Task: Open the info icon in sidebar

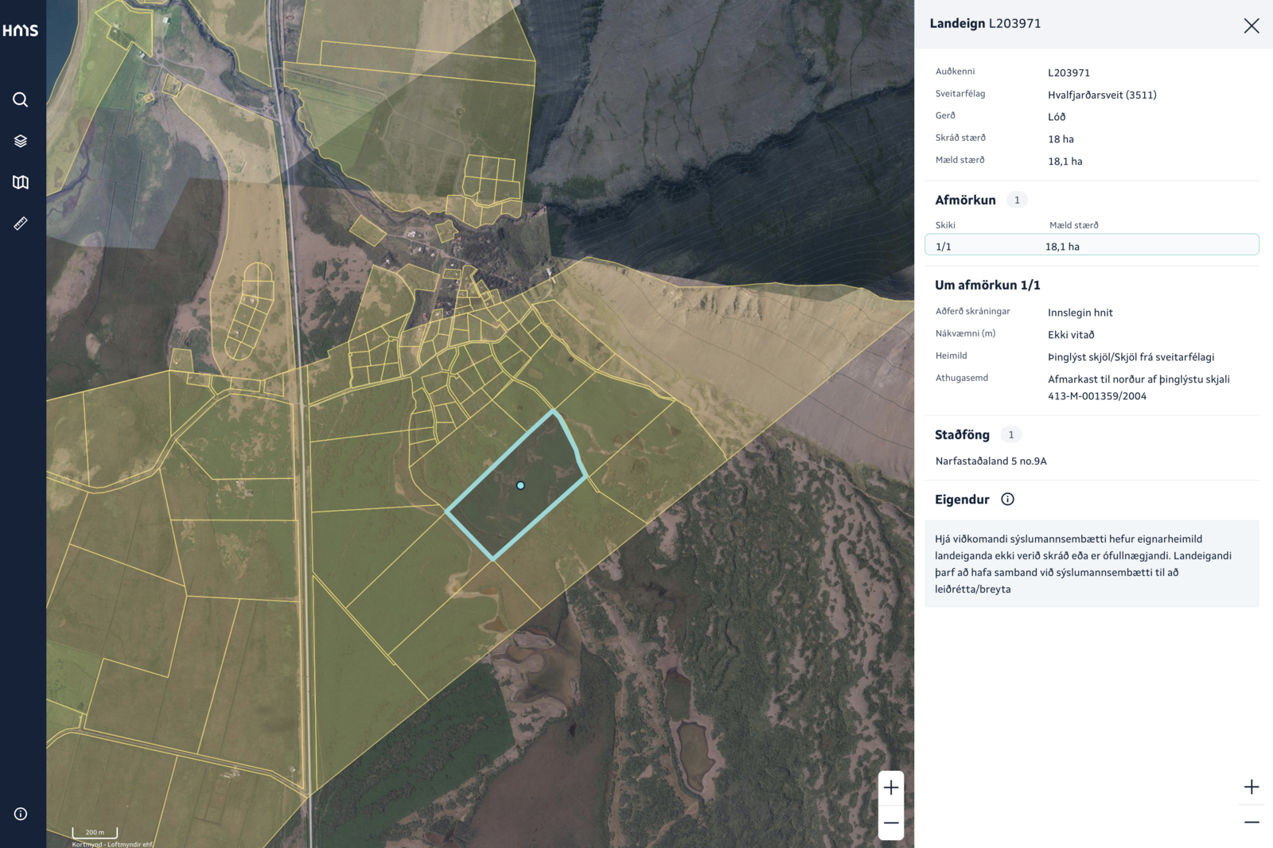Action: pos(21,814)
